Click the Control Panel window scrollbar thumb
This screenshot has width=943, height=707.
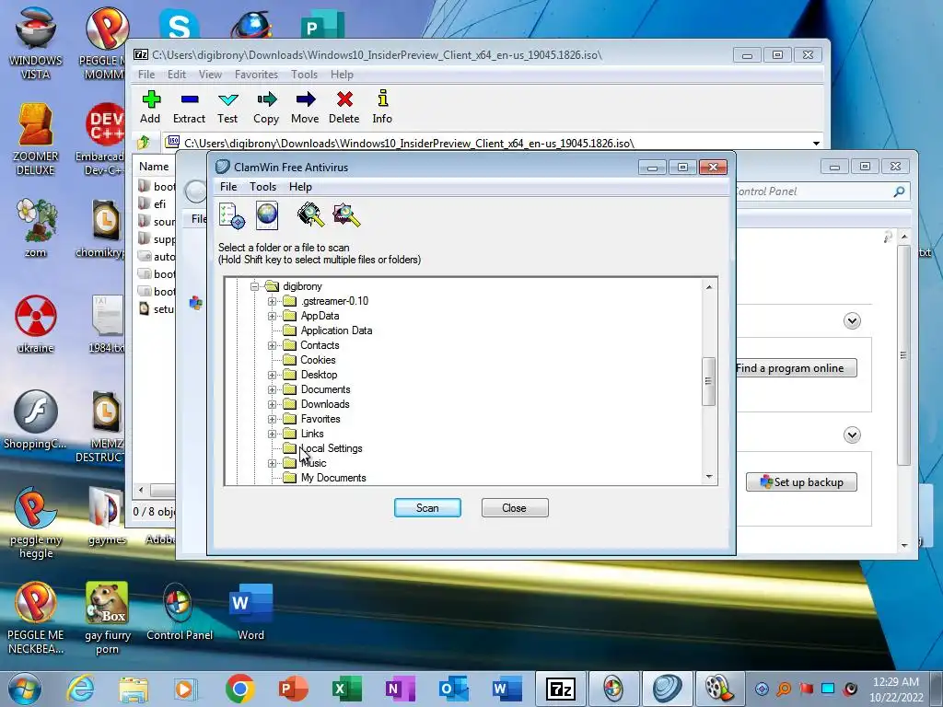click(903, 354)
